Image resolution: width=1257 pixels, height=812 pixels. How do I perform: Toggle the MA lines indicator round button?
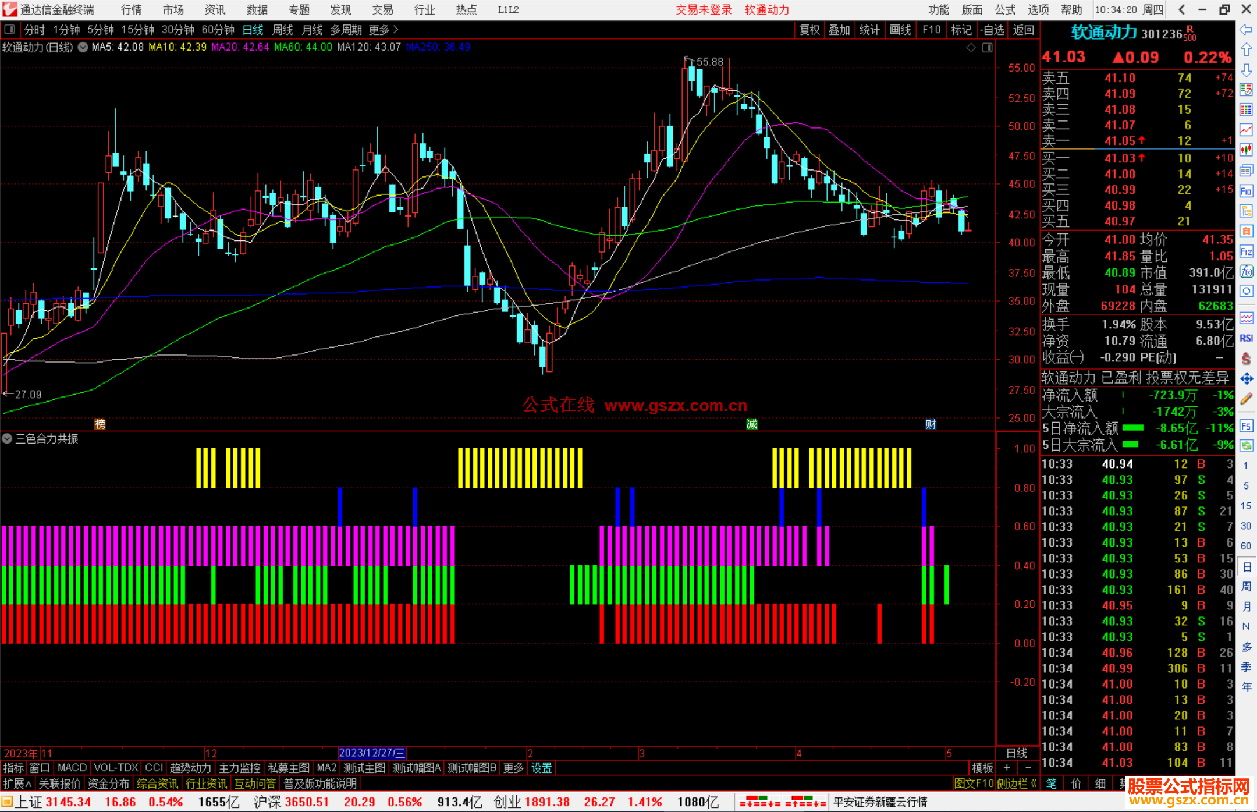click(83, 47)
